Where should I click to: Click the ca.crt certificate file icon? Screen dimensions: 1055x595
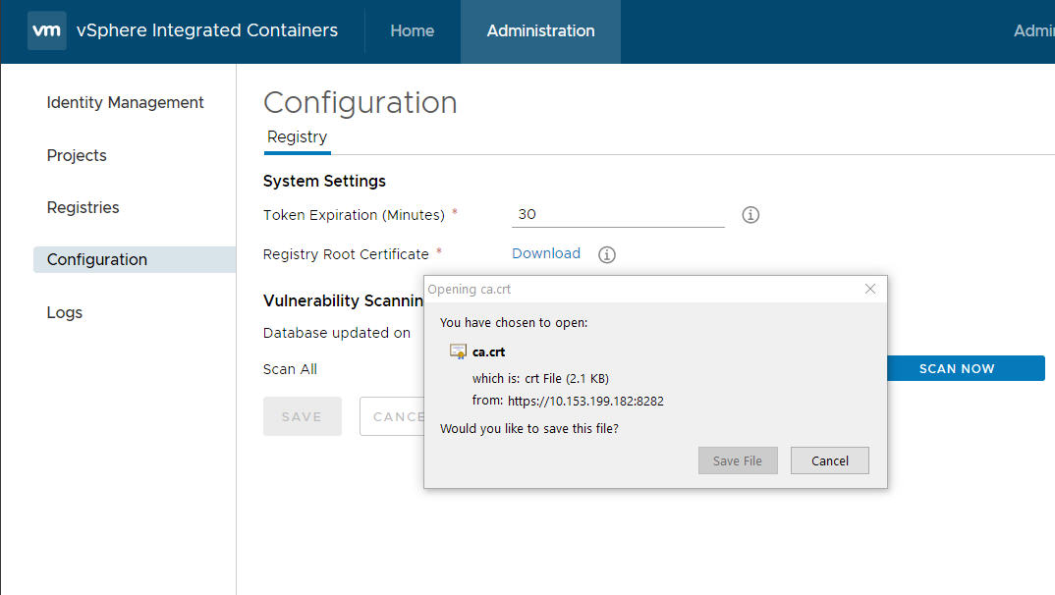pyautogui.click(x=458, y=352)
